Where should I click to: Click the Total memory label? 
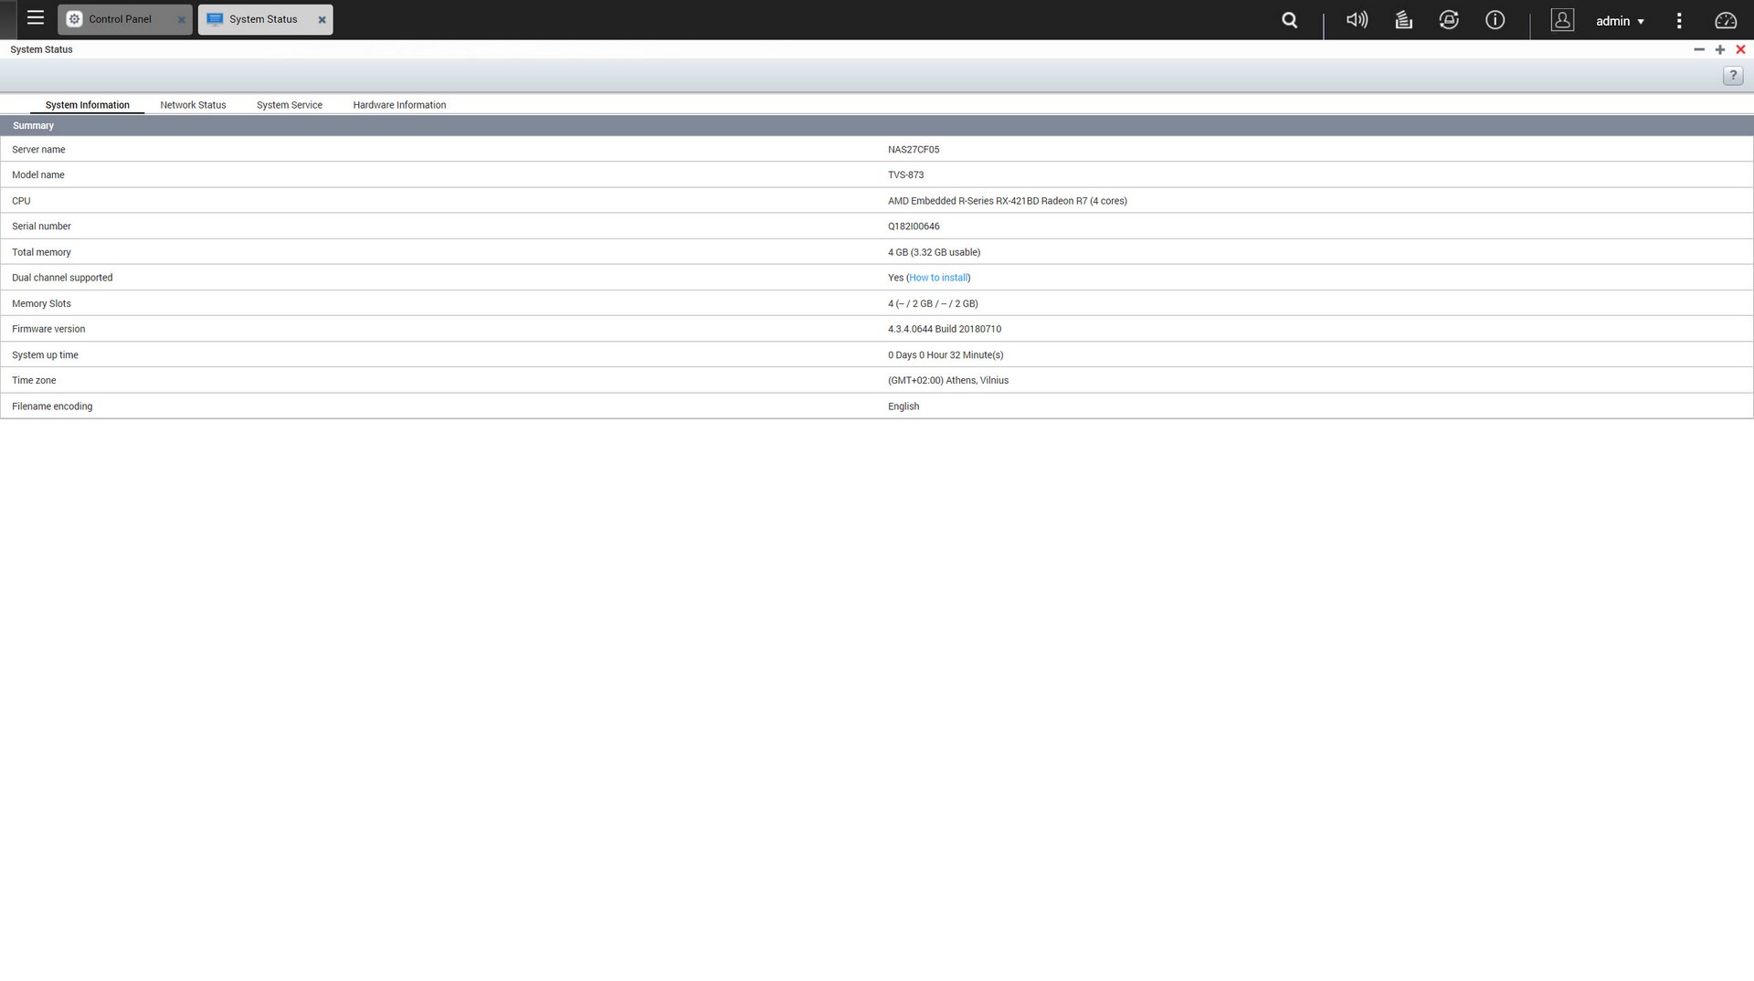click(x=41, y=252)
